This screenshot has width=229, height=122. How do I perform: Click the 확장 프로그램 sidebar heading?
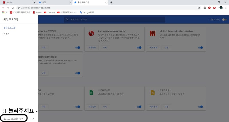point(11,19)
